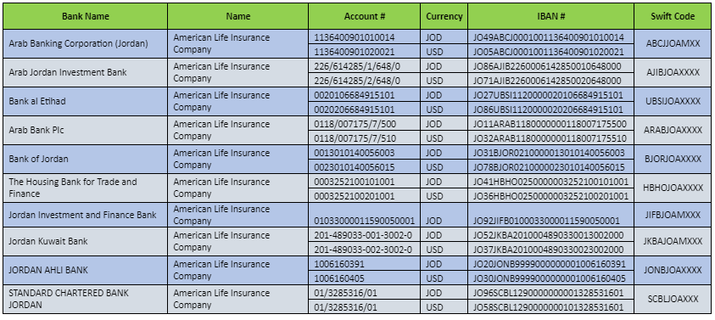Select account 010330000115900050001
The height and width of the screenshot is (320, 715).
click(x=365, y=221)
